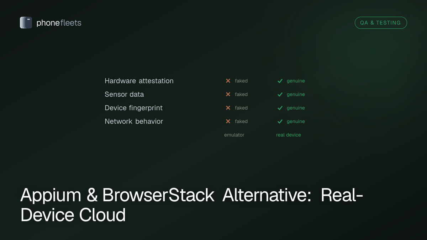This screenshot has height=240, width=427.
Task: Click the Appium & BrowserStack Alternative headline
Action: (192, 205)
